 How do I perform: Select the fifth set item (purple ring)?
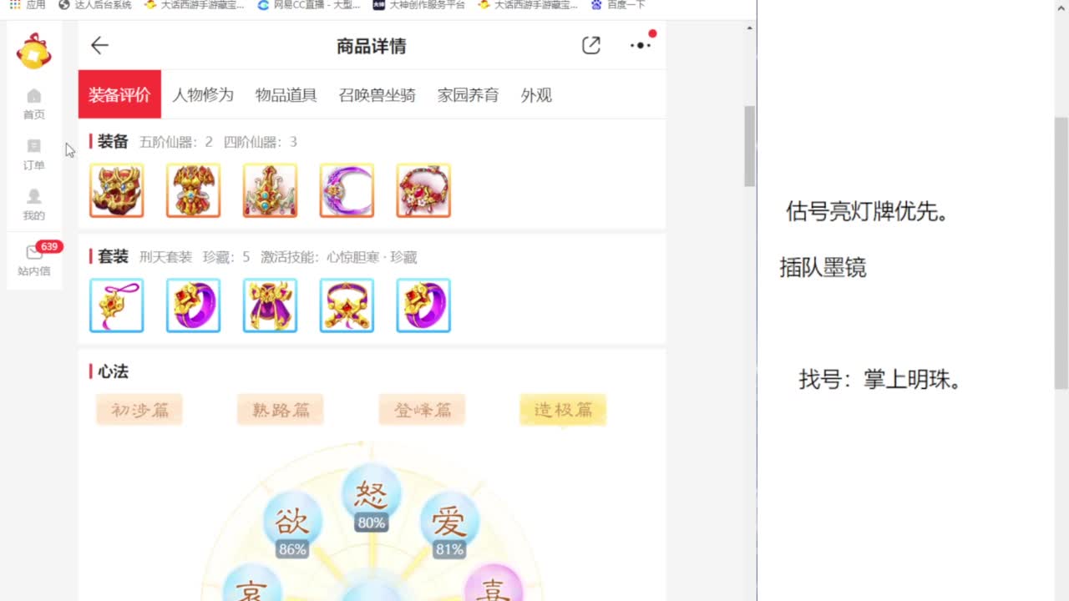pyautogui.click(x=423, y=306)
